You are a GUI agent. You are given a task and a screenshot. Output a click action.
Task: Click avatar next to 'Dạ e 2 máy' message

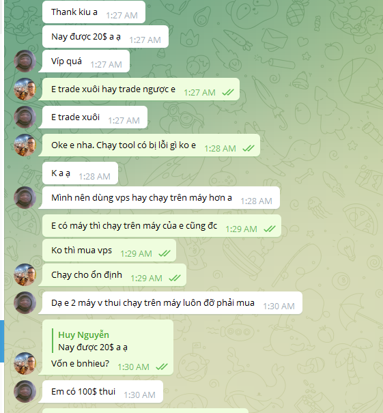point(25,303)
